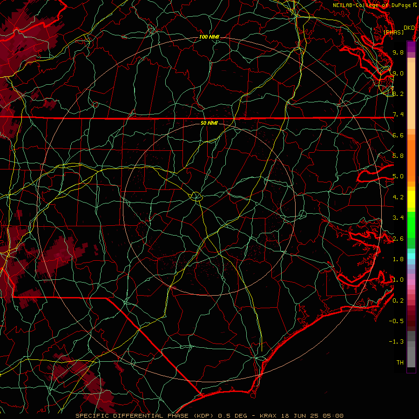Click the [PHAS] unit label

tap(393, 32)
